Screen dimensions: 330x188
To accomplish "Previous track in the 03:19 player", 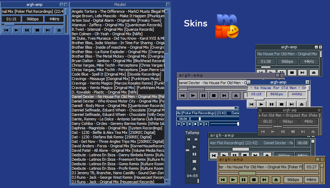I will pyautogui.click(x=251, y=104).
